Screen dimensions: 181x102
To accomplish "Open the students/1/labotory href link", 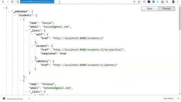I will click(x=85, y=65).
